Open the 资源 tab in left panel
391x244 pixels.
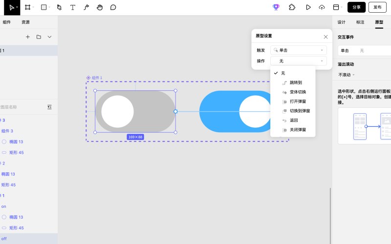pos(25,22)
